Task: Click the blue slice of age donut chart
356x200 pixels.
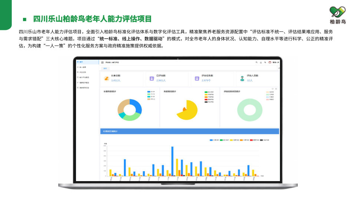Action: [x=138, y=106]
